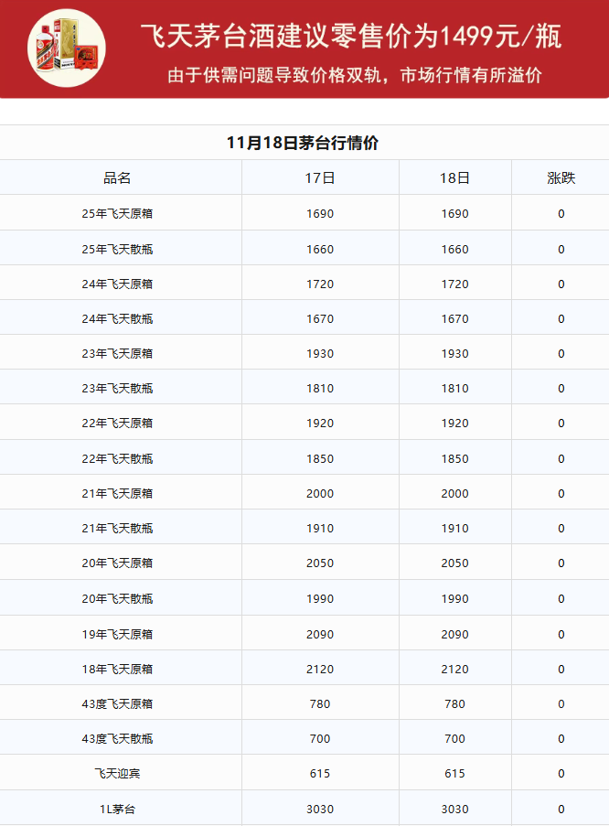
Task: Click the 涨跌 value for 22年飞天原箱
Action: [561, 424]
